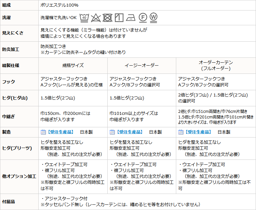This screenshot has width=256, height=210.
Task: Click the do-not-bleach triangle symbol
Action: (x=96, y=17)
